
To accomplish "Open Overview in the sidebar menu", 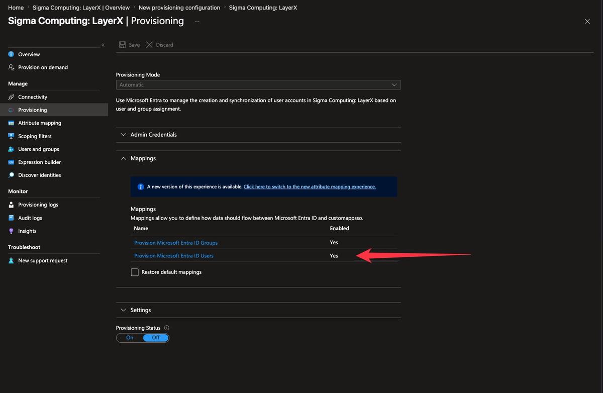I will coord(29,54).
